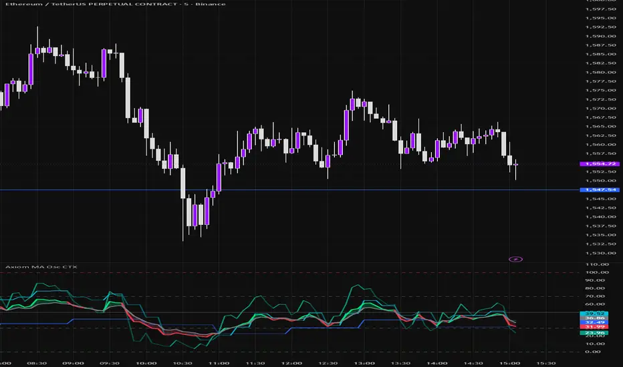Click the green 23.96 oscillator value label
623x367 pixels.
tap(594, 333)
